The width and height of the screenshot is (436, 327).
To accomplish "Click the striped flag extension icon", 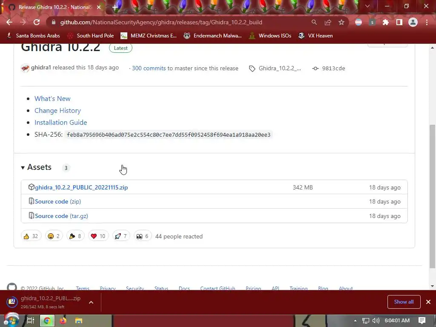I will [x=359, y=22].
